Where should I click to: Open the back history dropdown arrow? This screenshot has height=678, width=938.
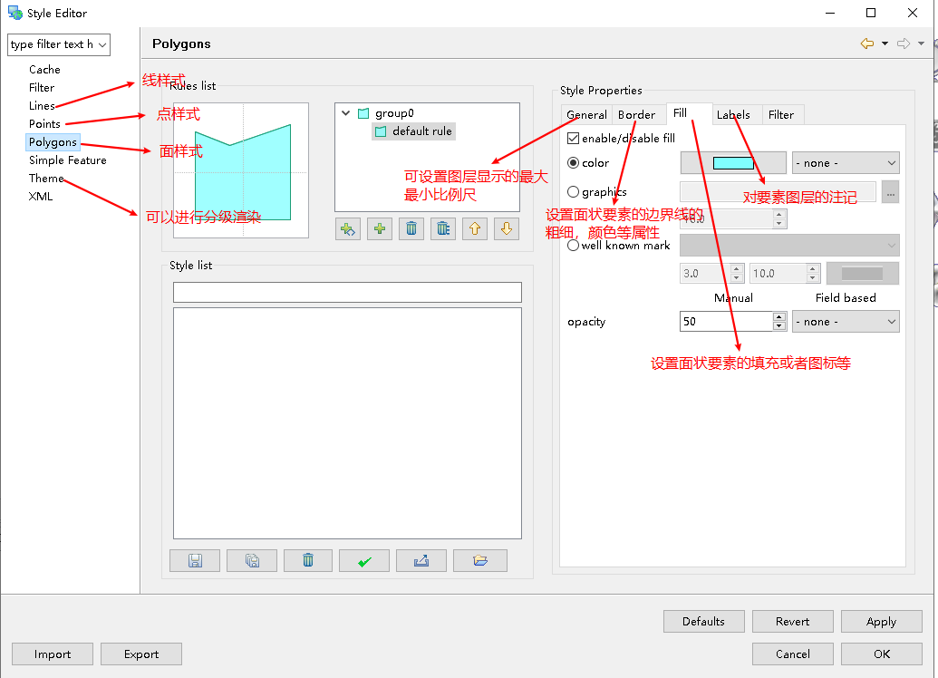point(885,44)
